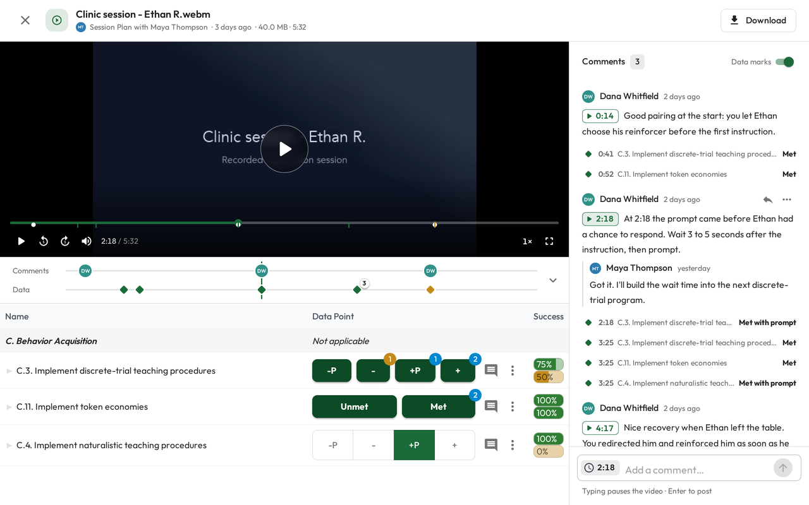Open more options for 2:18 comment
Image resolution: width=809 pixels, height=505 pixels.
[x=787, y=199]
